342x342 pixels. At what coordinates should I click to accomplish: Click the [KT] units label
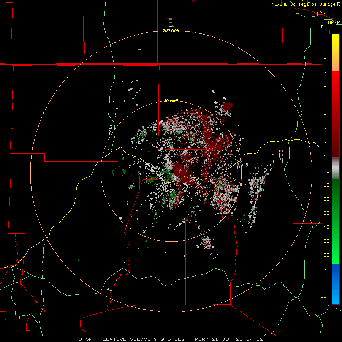pyautogui.click(x=325, y=26)
